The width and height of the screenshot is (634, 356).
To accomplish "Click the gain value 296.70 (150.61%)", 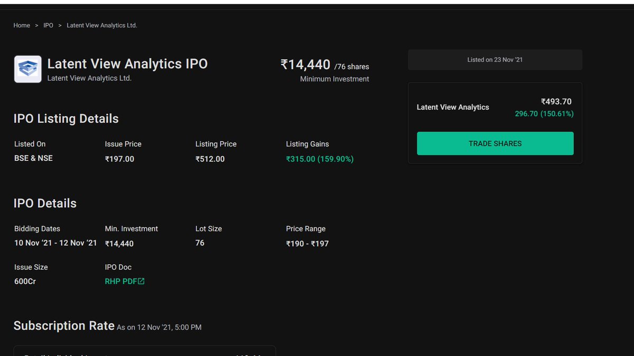I will [x=544, y=114].
